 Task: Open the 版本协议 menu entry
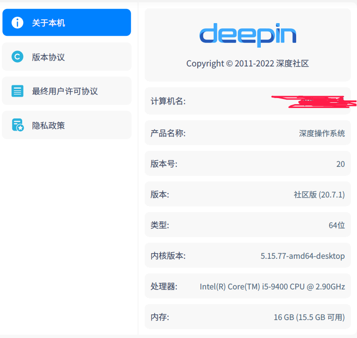point(66,57)
